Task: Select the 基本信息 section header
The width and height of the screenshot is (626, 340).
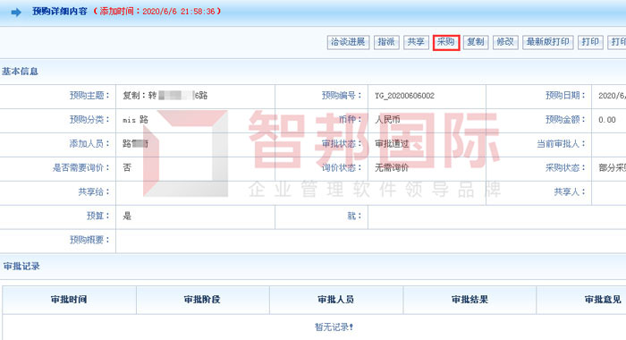Action: pos(20,72)
